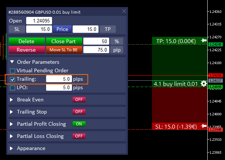Expand the Appearance section
Viewport: 225px width, 160px height.
tap(12, 148)
